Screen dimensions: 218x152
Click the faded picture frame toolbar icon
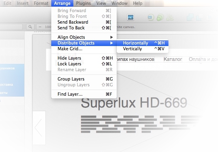tap(151, 17)
